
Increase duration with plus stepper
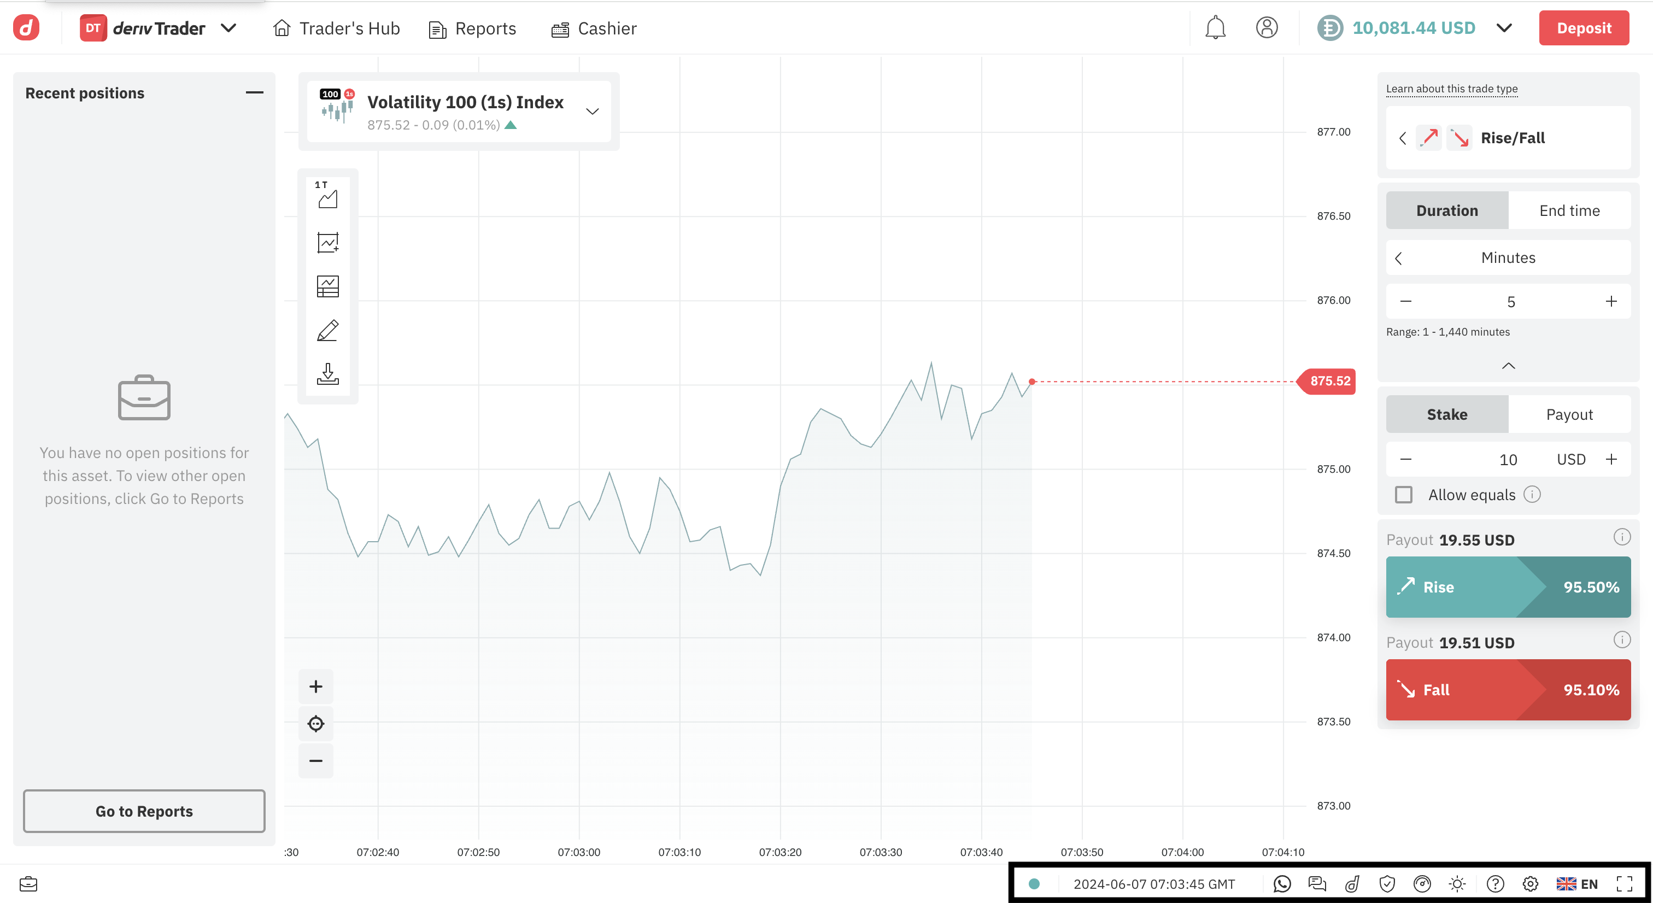click(1611, 302)
